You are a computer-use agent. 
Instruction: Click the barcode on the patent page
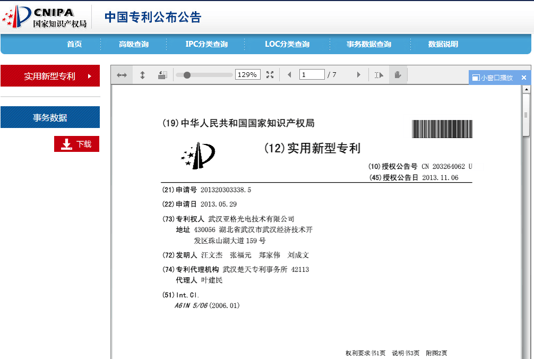[x=442, y=129]
